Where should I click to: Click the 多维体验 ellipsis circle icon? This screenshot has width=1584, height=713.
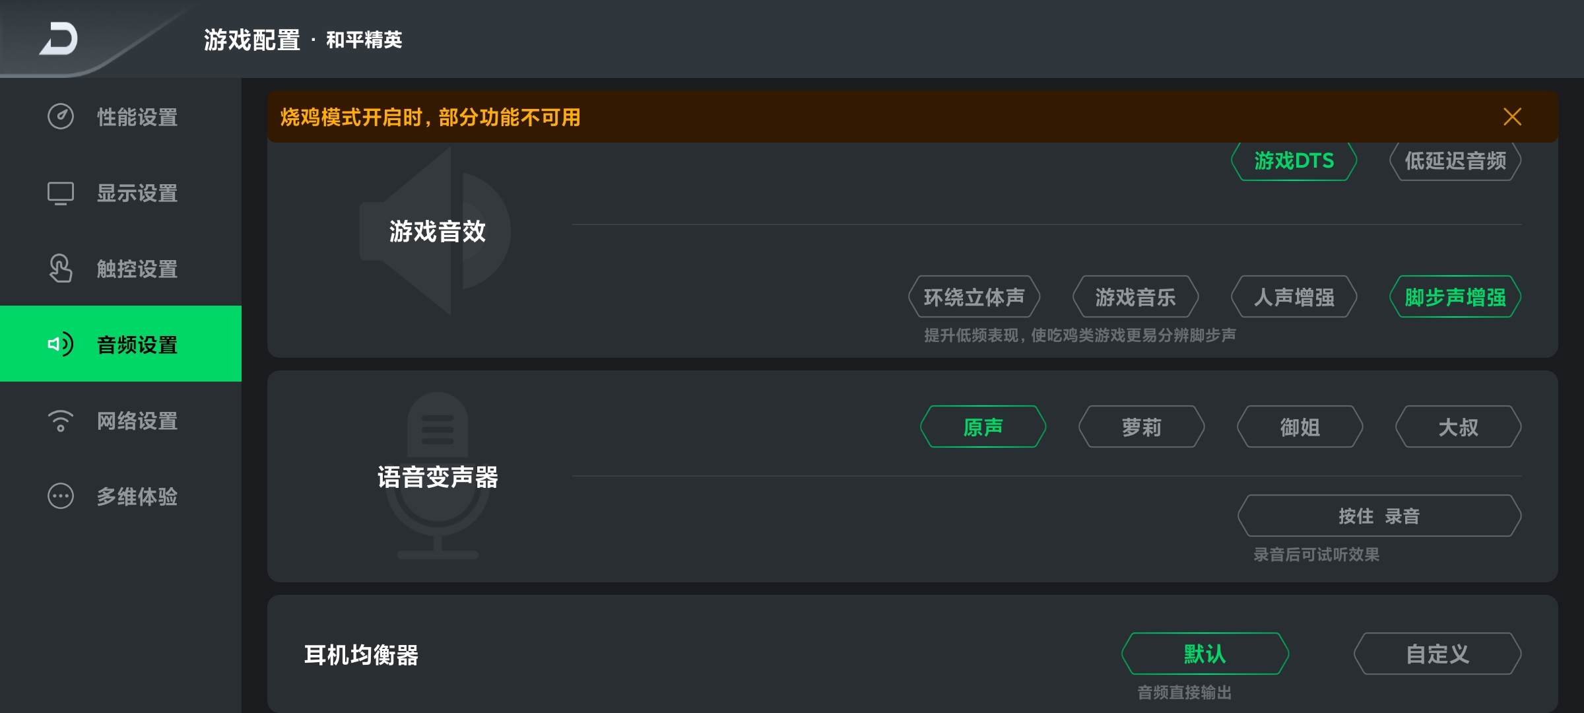(x=61, y=496)
